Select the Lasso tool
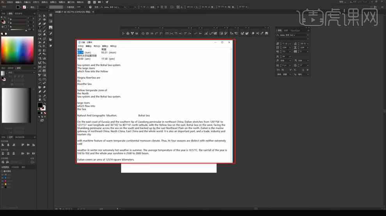This screenshot has width=386, height=216. click(x=44, y=19)
